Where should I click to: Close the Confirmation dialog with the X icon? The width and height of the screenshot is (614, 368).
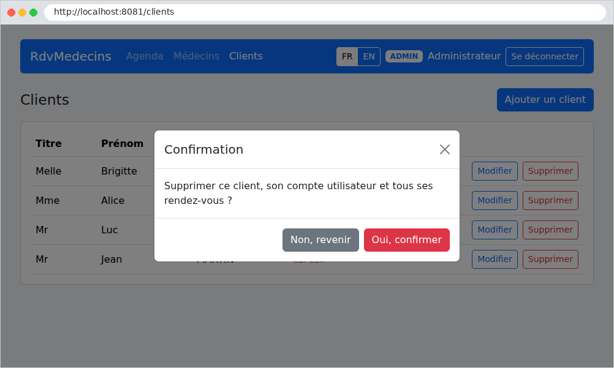tap(444, 149)
